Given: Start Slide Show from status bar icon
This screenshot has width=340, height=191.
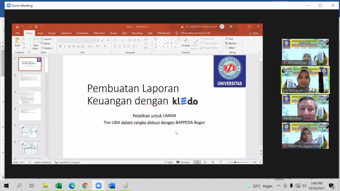Looking at the screenshot, I should click(221, 162).
